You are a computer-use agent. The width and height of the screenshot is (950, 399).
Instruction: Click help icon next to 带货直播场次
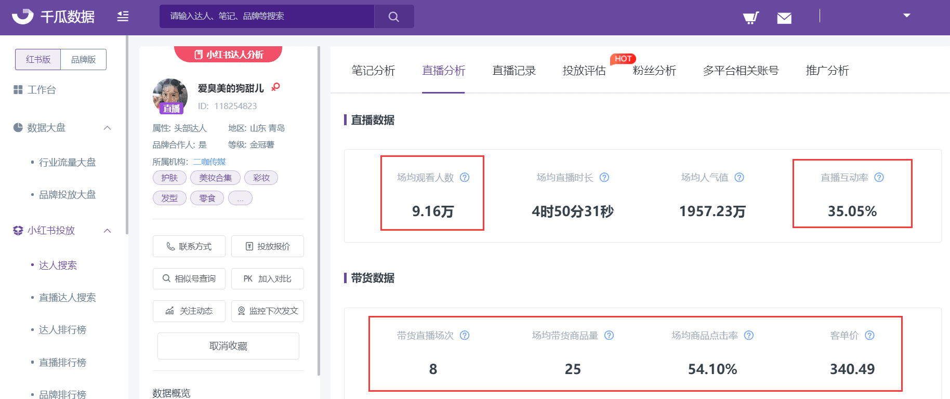(465, 336)
